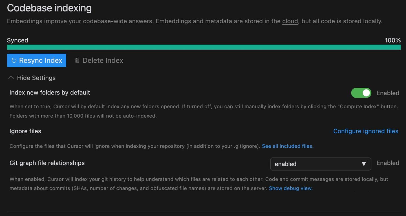This screenshot has width=406, height=216.
Task: Click the Codebase indexing heading
Action: 49,8
